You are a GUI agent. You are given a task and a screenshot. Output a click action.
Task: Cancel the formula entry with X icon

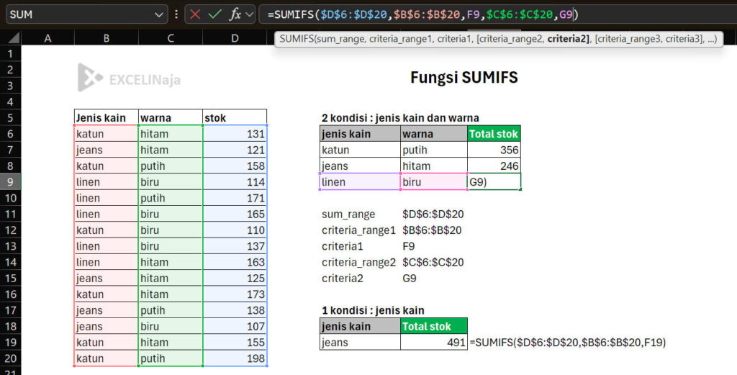[x=195, y=14]
